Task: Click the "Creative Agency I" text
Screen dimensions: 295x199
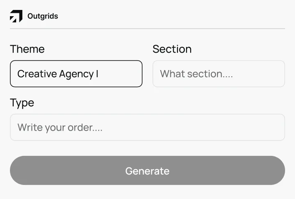Action: [x=58, y=74]
